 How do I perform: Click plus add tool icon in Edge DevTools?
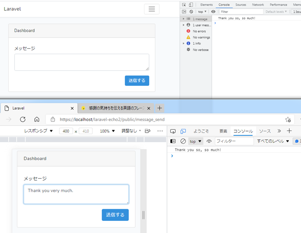coord(289,131)
